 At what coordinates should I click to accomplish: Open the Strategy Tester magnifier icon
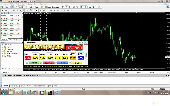pos(27,7)
